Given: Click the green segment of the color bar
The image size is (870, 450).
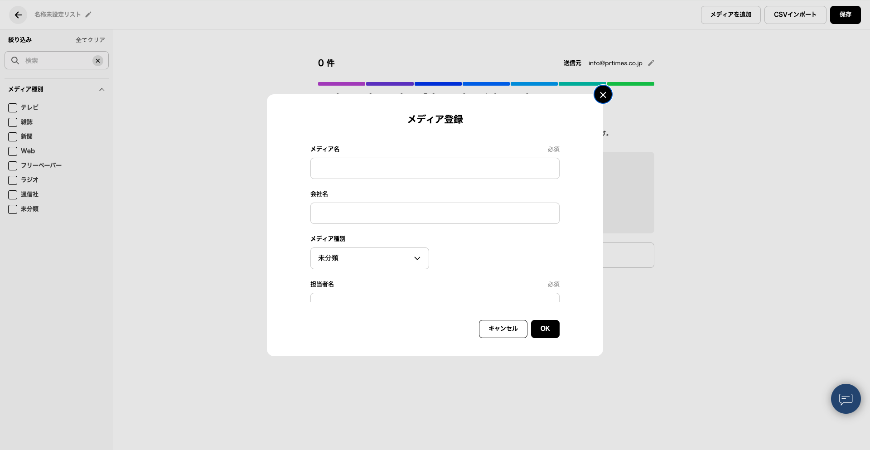Looking at the screenshot, I should (630, 84).
